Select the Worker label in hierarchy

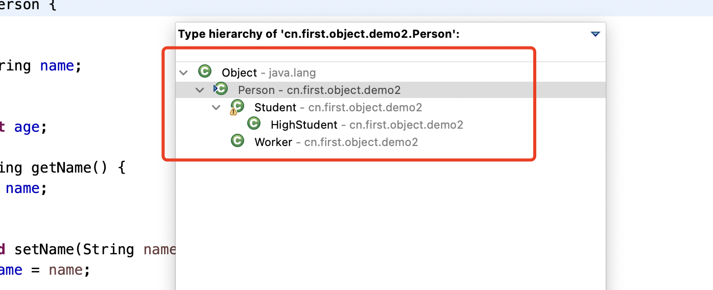click(273, 142)
